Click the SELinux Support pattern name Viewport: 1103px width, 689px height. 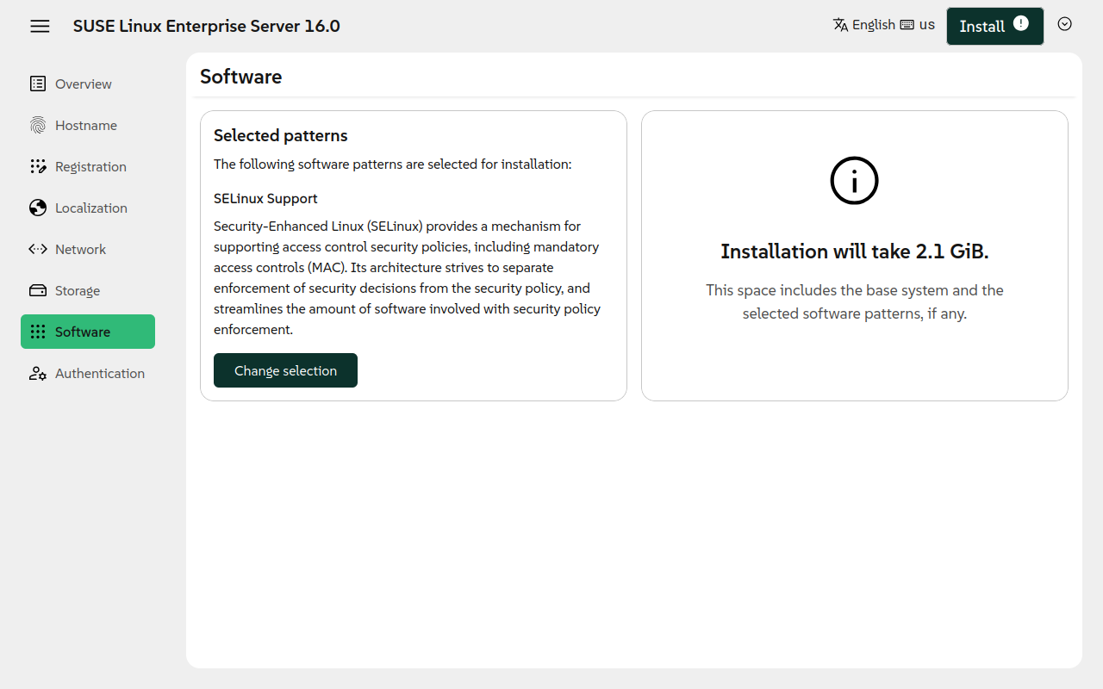265,199
